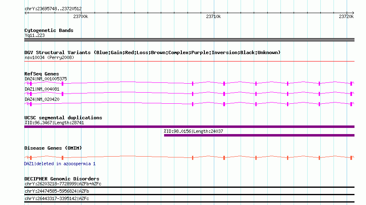366x205 pixels.
Task: Open the RefSeq Genes track title
Action: (42, 74)
